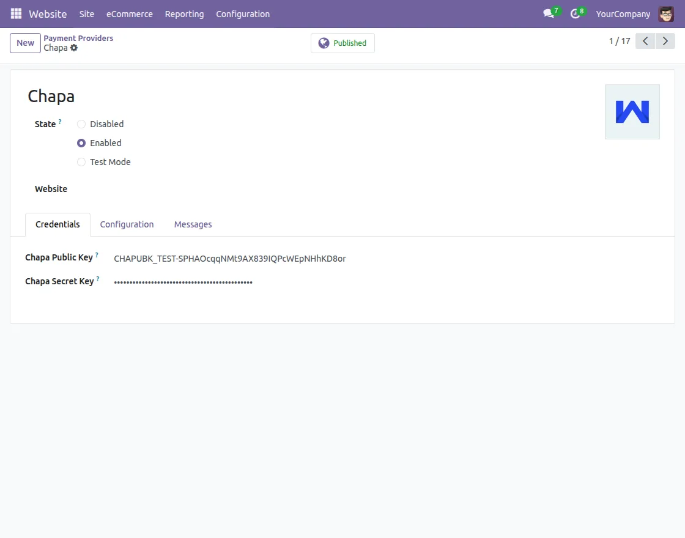Screen dimensions: 685x538
Task: Select the Test Mode state option
Action: point(81,162)
